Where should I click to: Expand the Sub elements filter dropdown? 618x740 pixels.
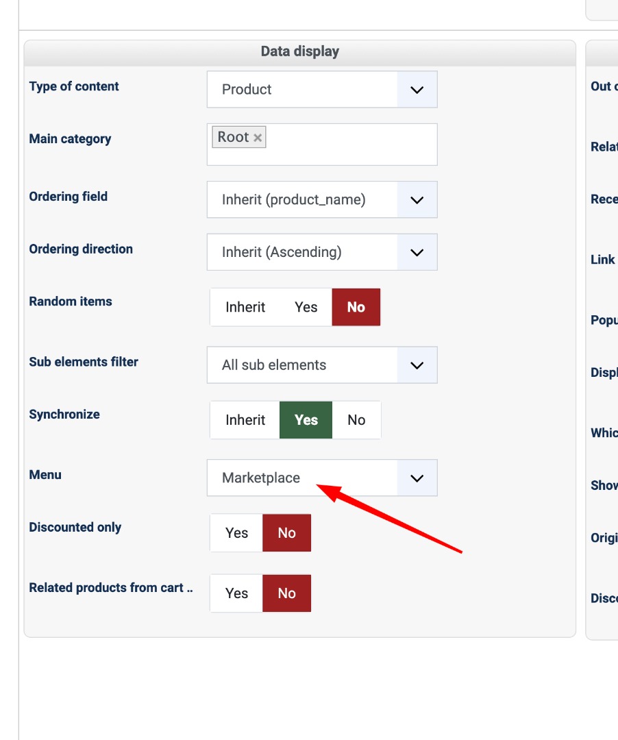coord(417,365)
